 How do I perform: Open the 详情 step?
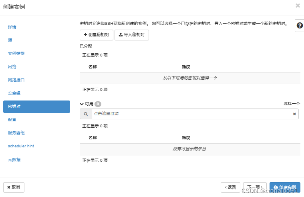click(x=12, y=27)
